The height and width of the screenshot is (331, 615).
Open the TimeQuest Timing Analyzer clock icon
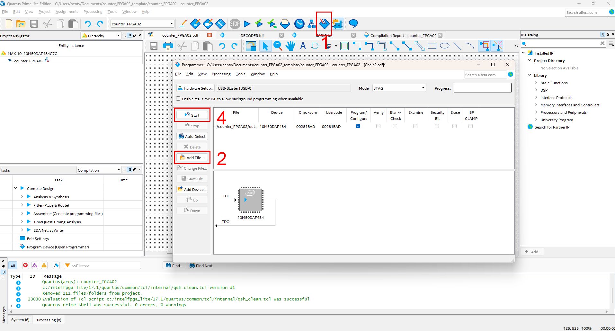tap(299, 23)
